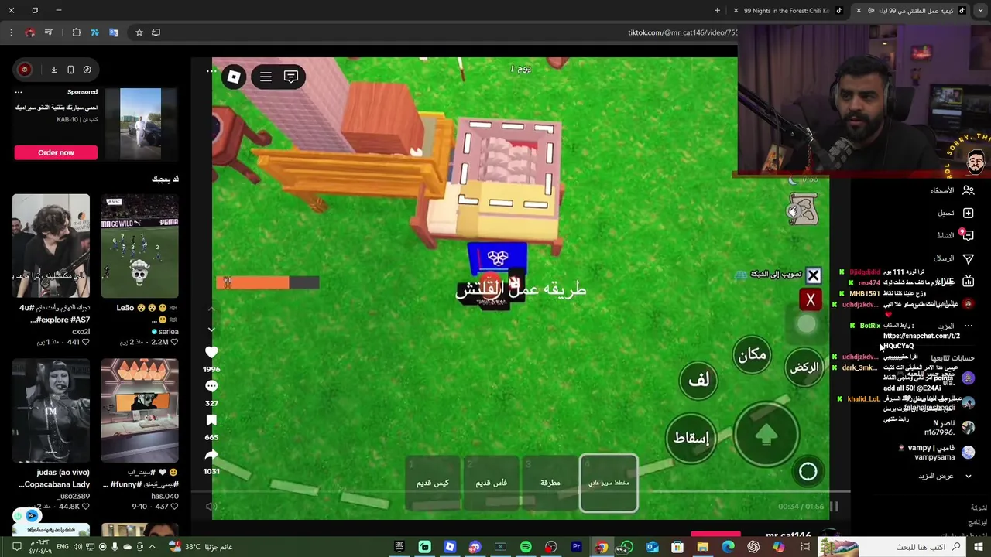
Task: Open the Leão soccer recommended video thumbnail
Action: pyautogui.click(x=139, y=245)
